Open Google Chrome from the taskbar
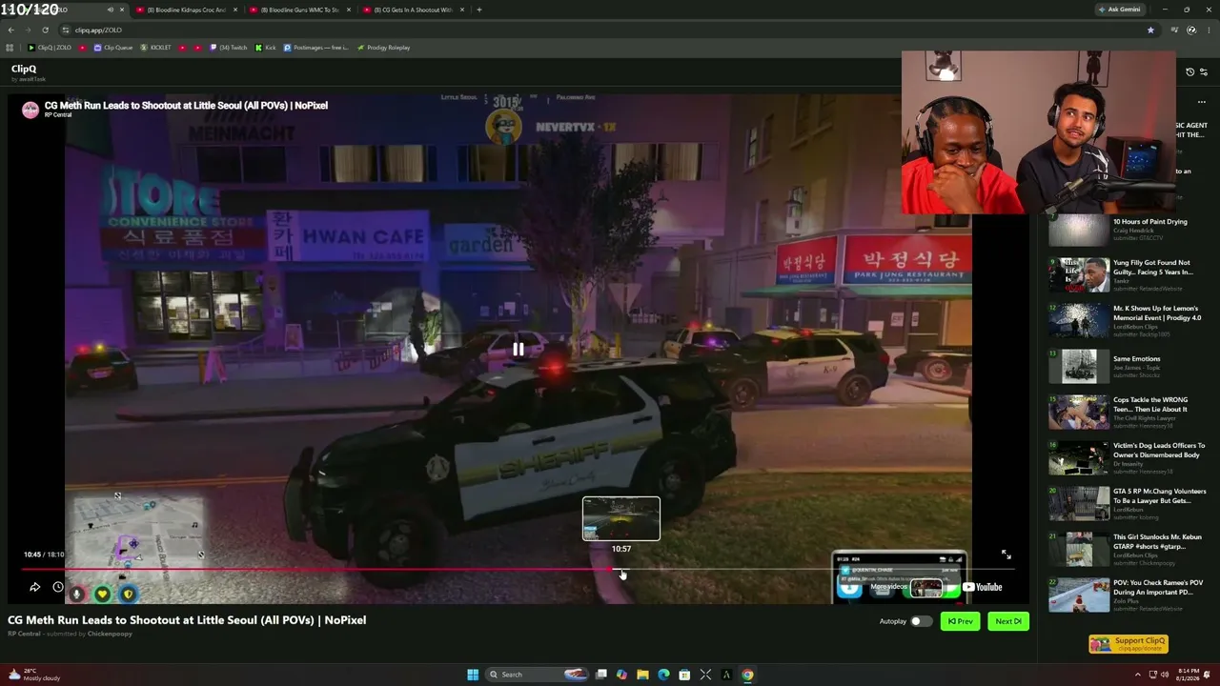Viewport: 1220px width, 686px height. click(x=747, y=675)
